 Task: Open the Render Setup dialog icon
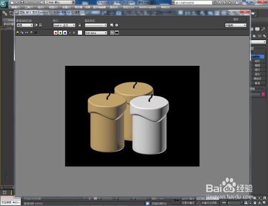click(x=112, y=25)
